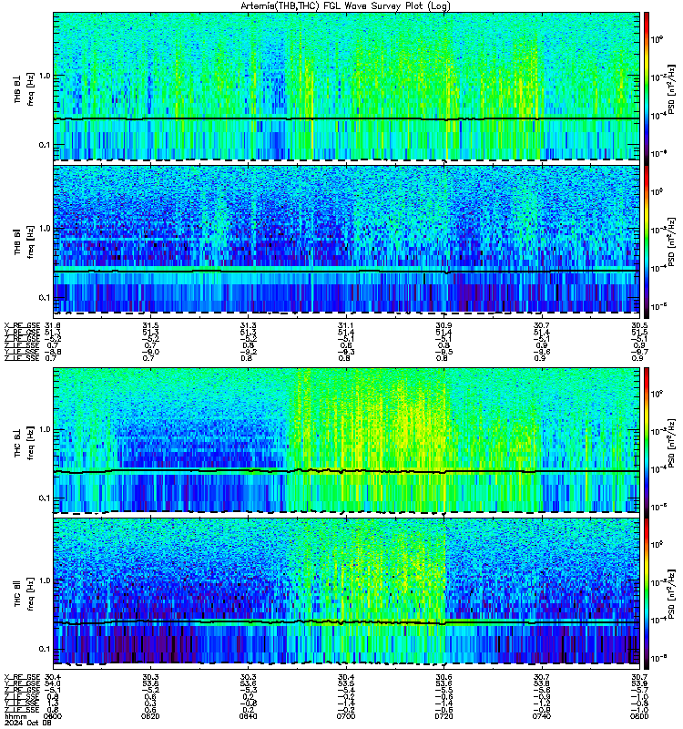Click the 0800 time tick label
683x729 pixels.
pyautogui.click(x=639, y=716)
